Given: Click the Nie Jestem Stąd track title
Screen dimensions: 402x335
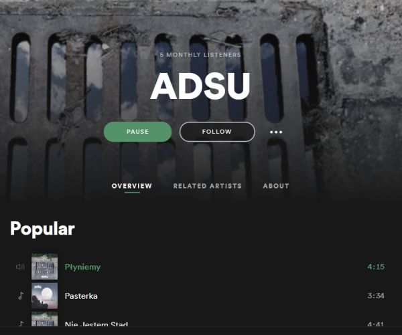Looking at the screenshot, I should (x=96, y=324).
